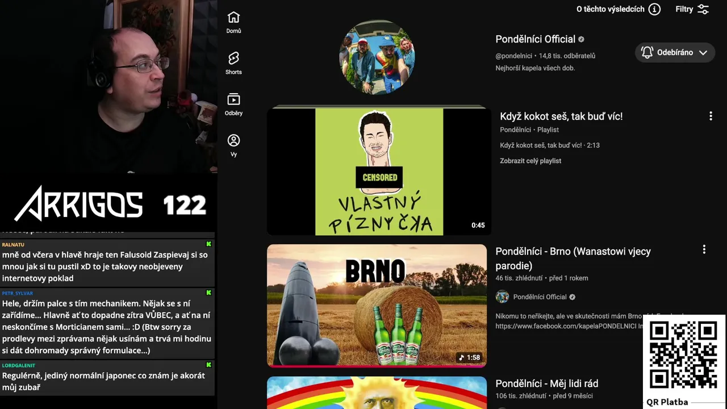Click playlist track row Když kokot seš 2:13
727x409 pixels.
[x=550, y=145]
